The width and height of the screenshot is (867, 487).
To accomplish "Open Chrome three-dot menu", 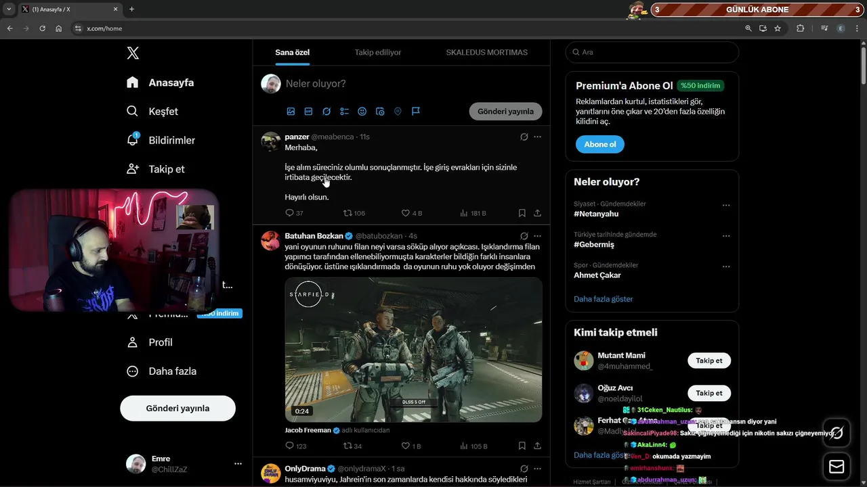I will pyautogui.click(x=857, y=28).
